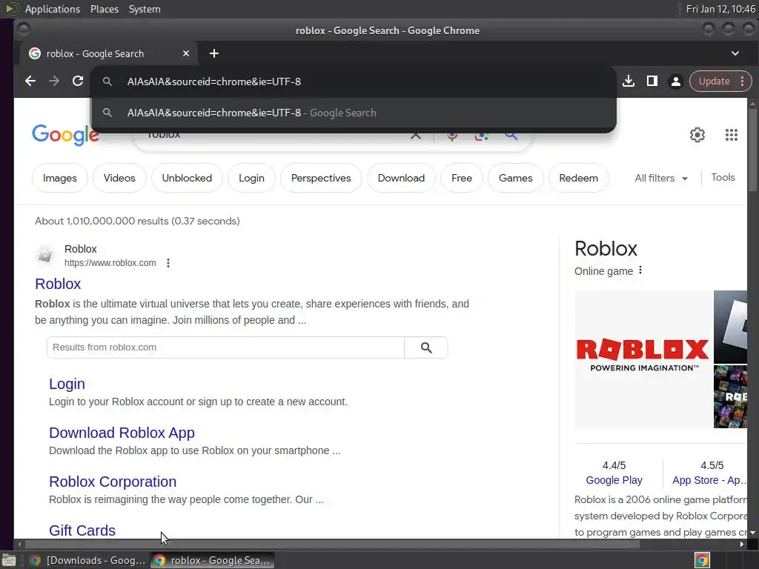This screenshot has width=759, height=569.
Task: Click the roblox.com site search button
Action: pyautogui.click(x=426, y=347)
